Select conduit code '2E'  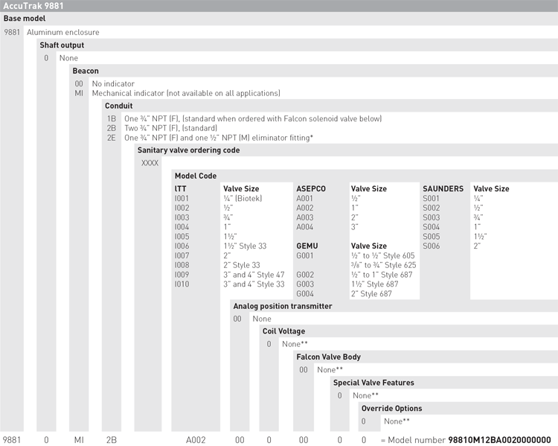(x=112, y=138)
